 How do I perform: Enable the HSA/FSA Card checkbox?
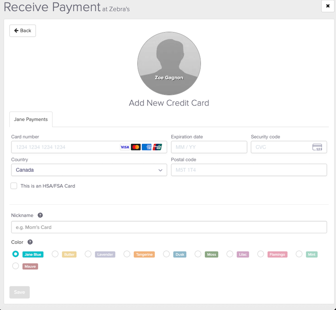(x=14, y=186)
